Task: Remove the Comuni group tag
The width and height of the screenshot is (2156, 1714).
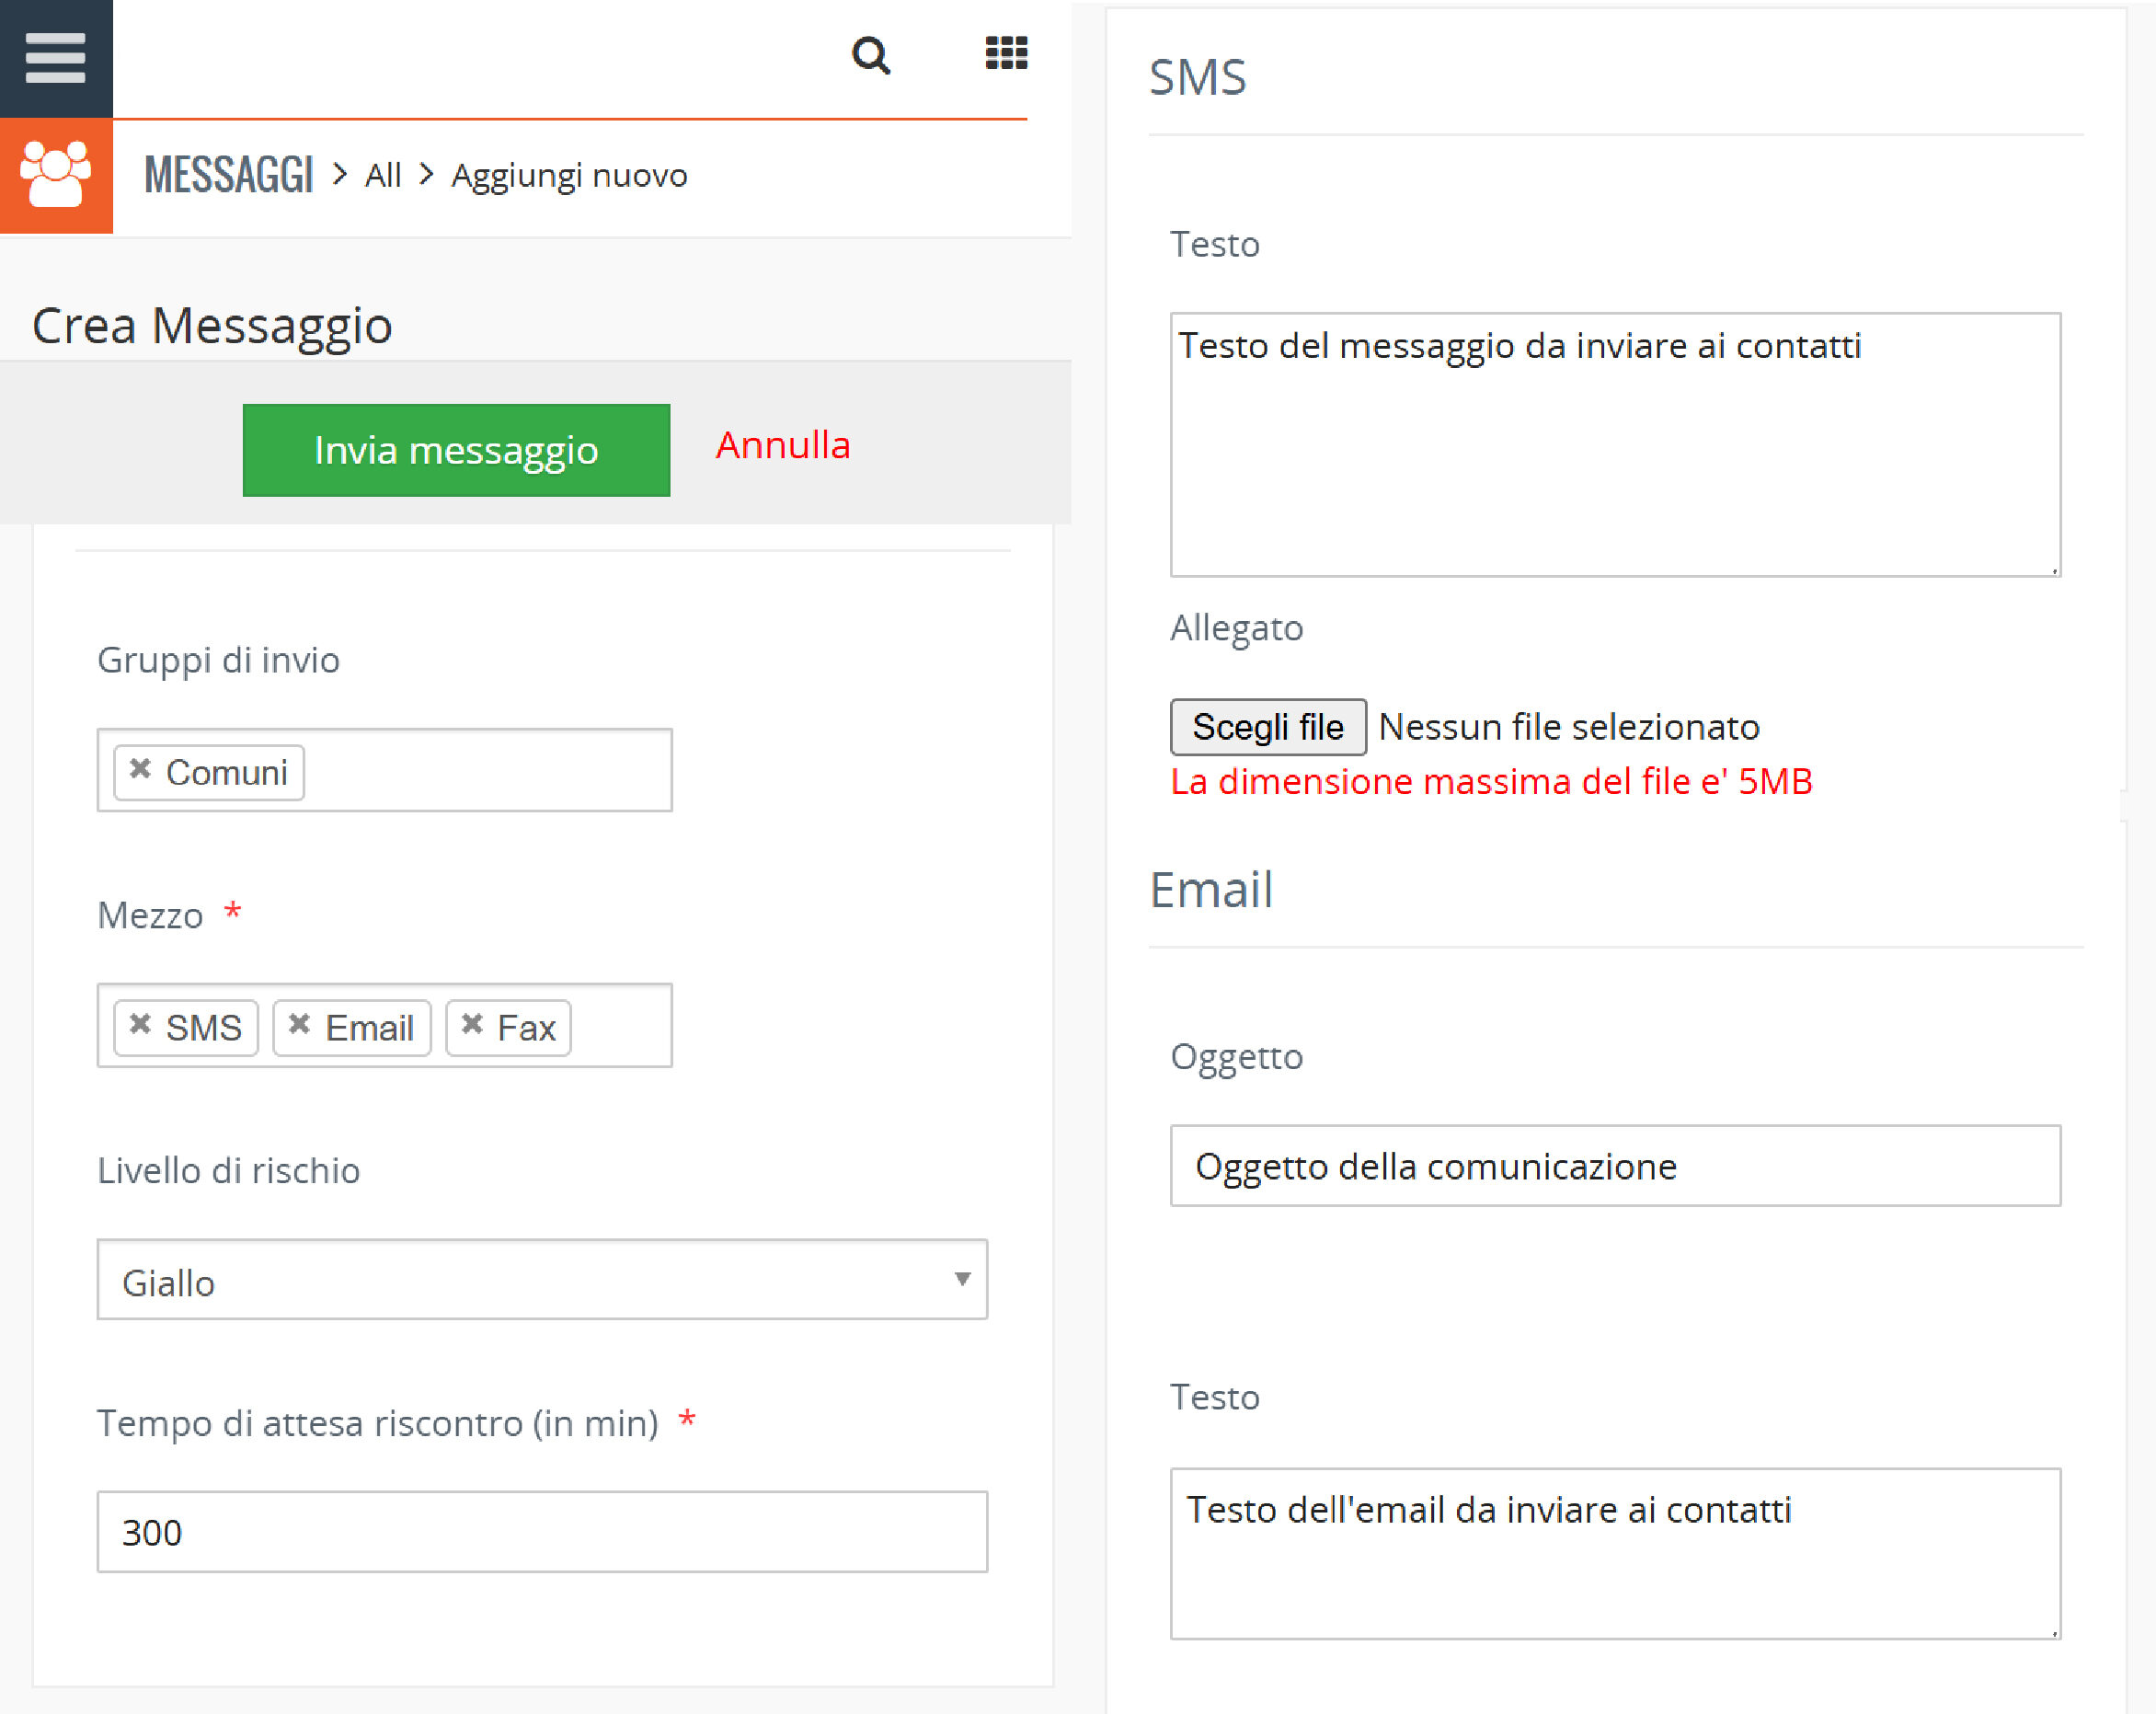Action: point(140,769)
